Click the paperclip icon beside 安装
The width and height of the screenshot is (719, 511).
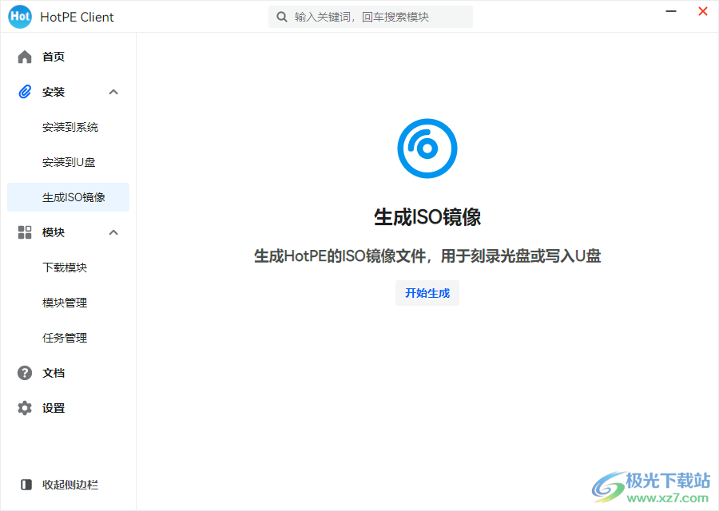25,92
